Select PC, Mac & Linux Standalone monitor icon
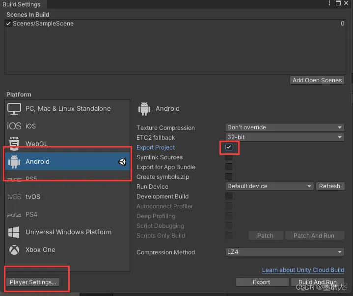The width and height of the screenshot is (353, 296). coord(14,109)
